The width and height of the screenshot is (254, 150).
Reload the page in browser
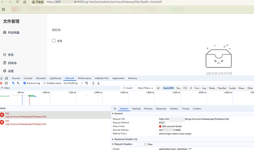pyautogui.click(x=16, y=2)
